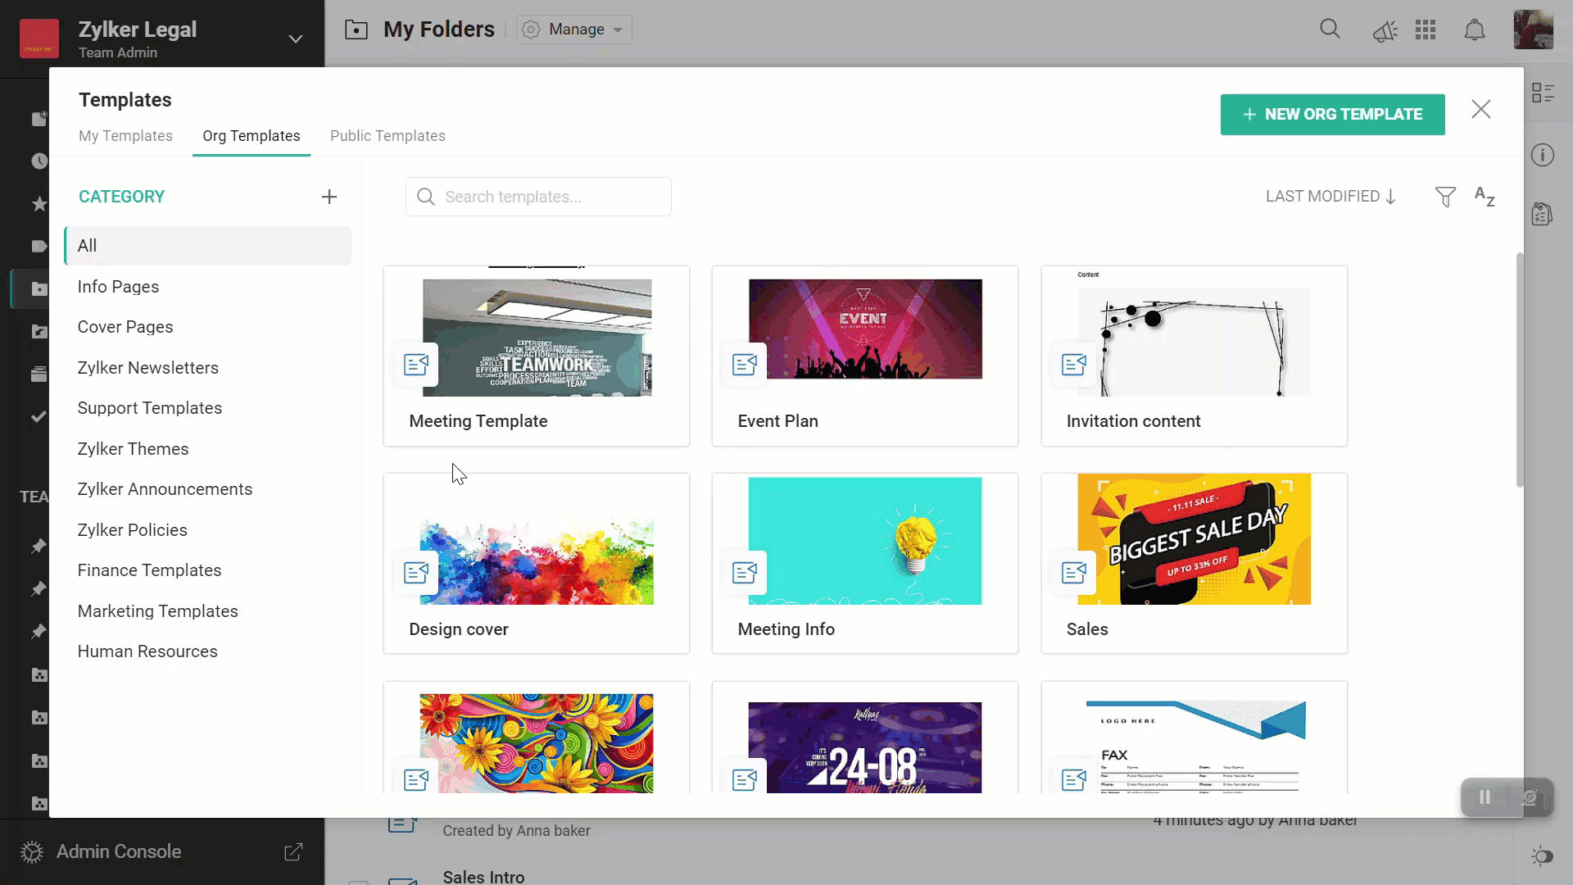Click the template icon on Event Plan card
This screenshot has height=885, width=1573.
coord(745,364)
